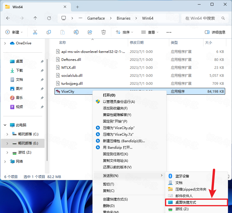Choose 固定到任务栏(K) in context menu

coord(130,154)
